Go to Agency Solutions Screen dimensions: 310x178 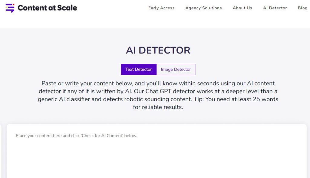pos(203,8)
